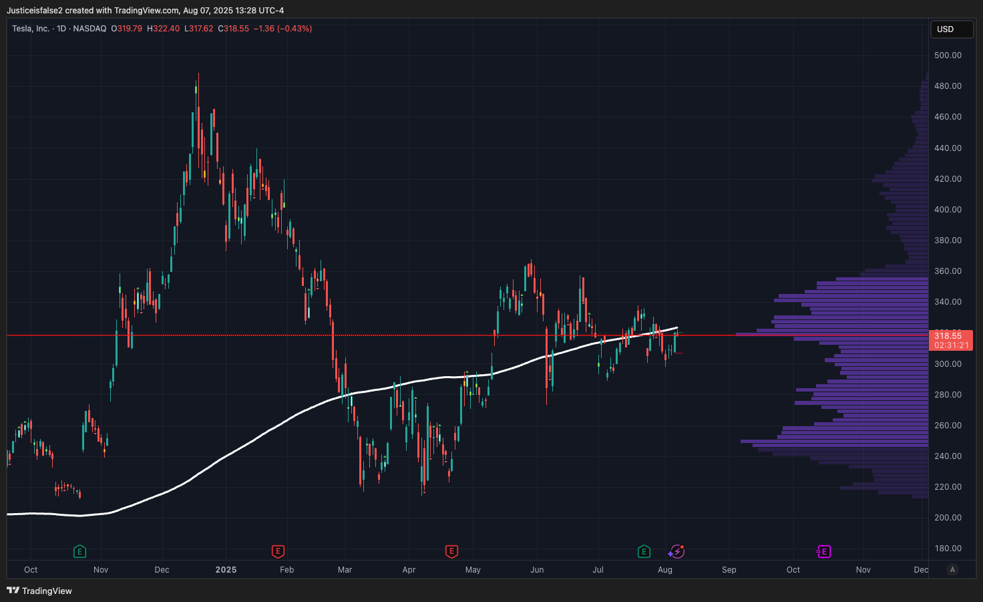Click the high value 'H322.40'
This screenshot has height=602, width=983.
[164, 29]
